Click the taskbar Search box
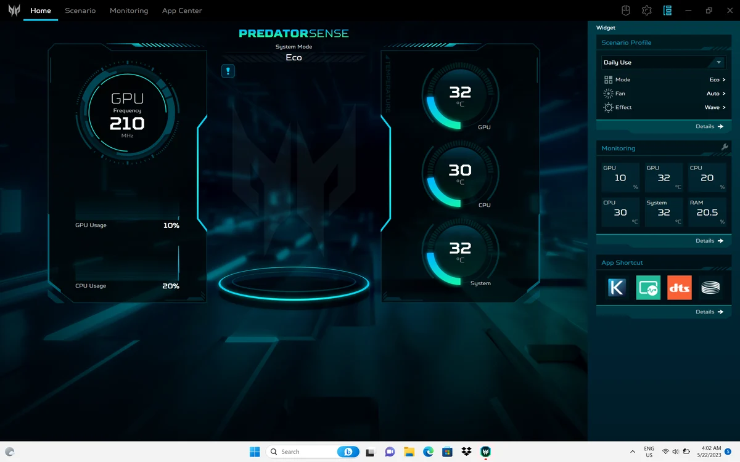740x462 pixels. [313, 452]
